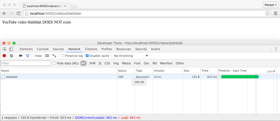This screenshot has height=121, width=280.
Task: Open the Resources tab
Action: 124,49
